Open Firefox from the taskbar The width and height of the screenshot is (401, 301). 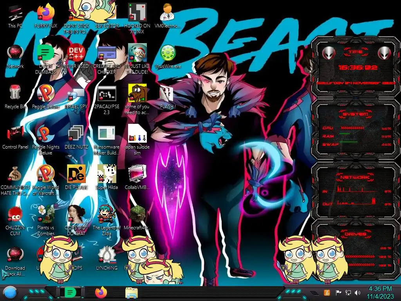[101, 292]
